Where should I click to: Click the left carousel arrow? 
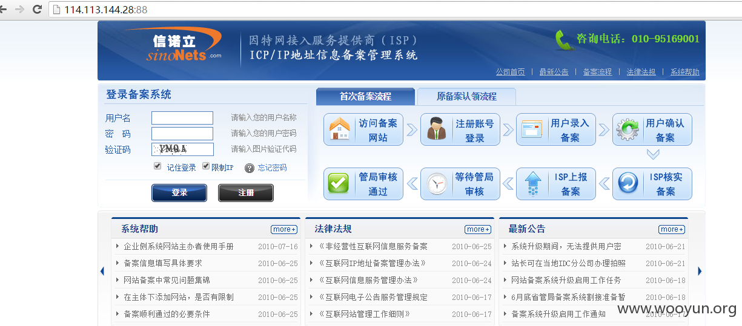[x=102, y=271]
